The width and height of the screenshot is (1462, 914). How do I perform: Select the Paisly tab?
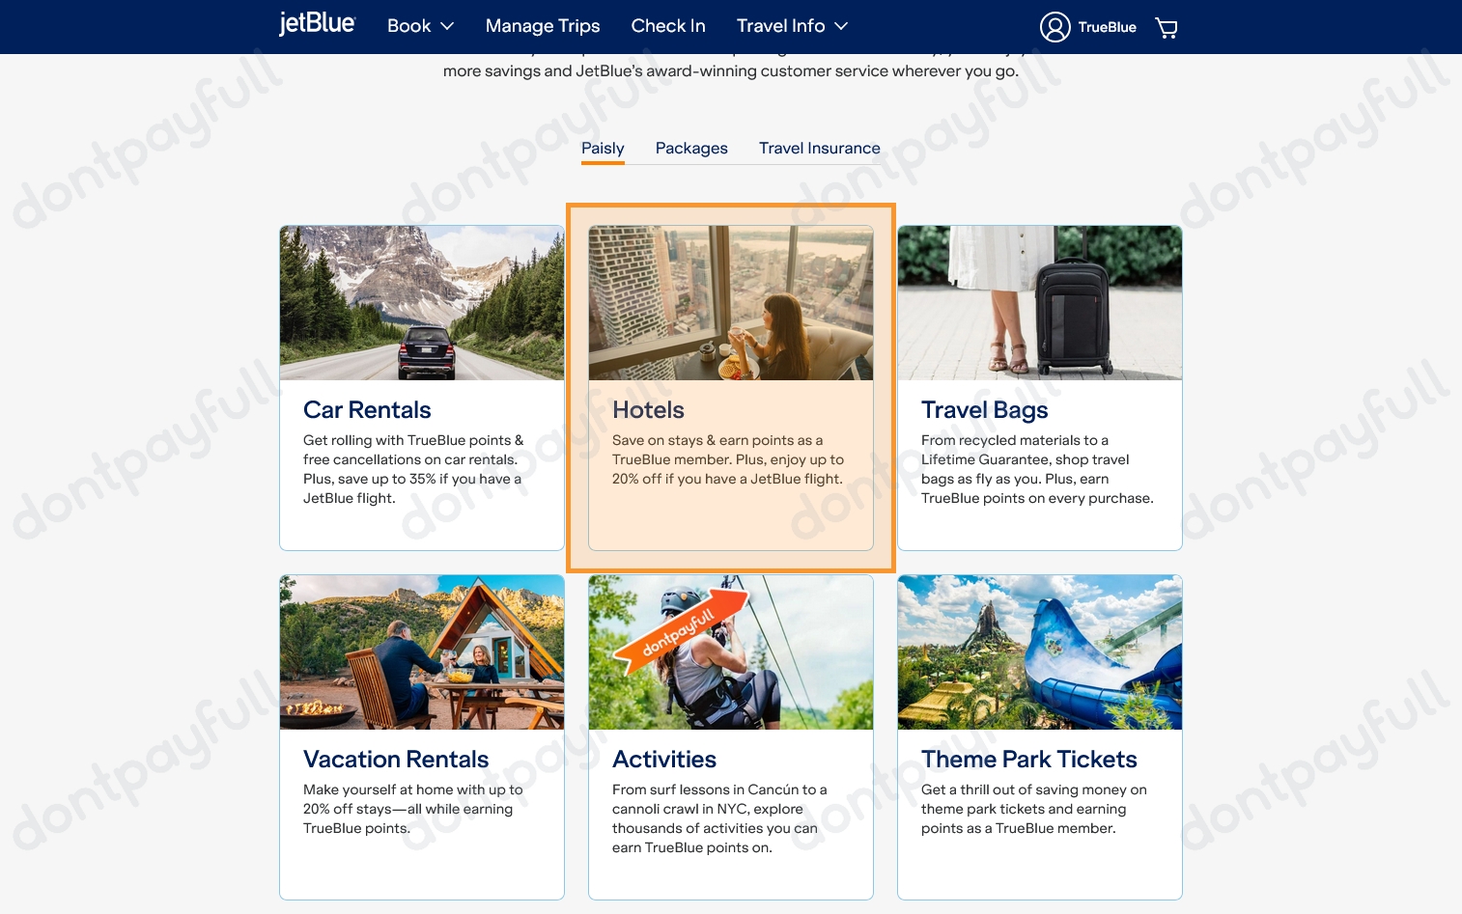click(x=603, y=148)
